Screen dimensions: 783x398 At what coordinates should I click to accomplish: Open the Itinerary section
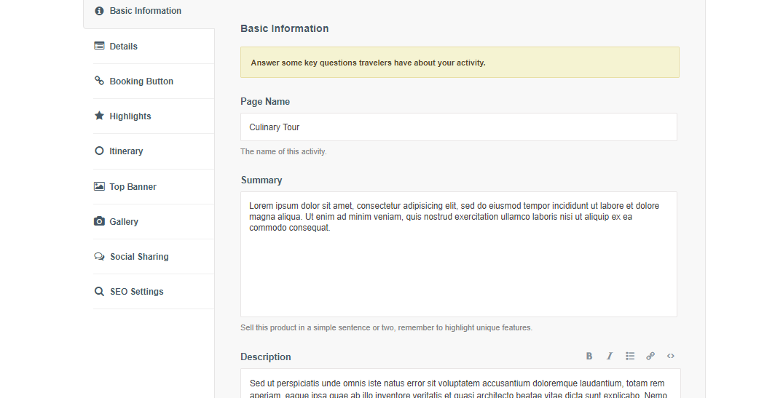pos(126,151)
